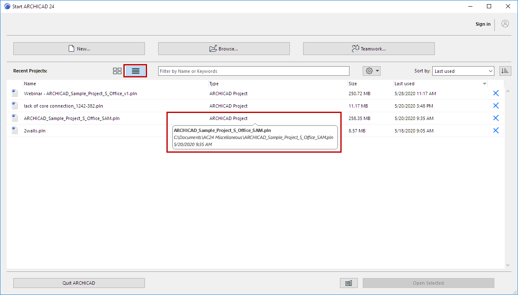Click date 5/18/2020 9:05 AM
Viewport: 518px width, 295px height.
[x=414, y=131]
